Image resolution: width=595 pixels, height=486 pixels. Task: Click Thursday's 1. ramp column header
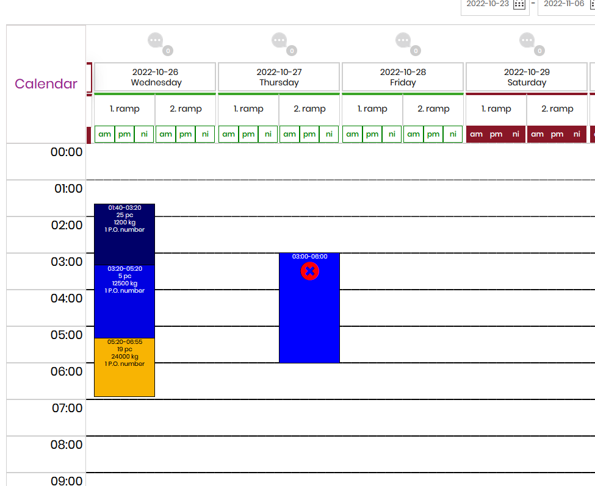[x=248, y=109]
